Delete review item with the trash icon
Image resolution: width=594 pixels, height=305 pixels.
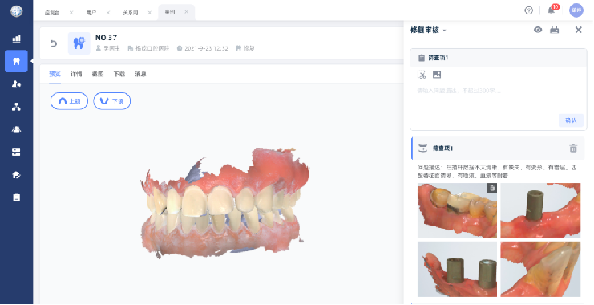click(573, 148)
